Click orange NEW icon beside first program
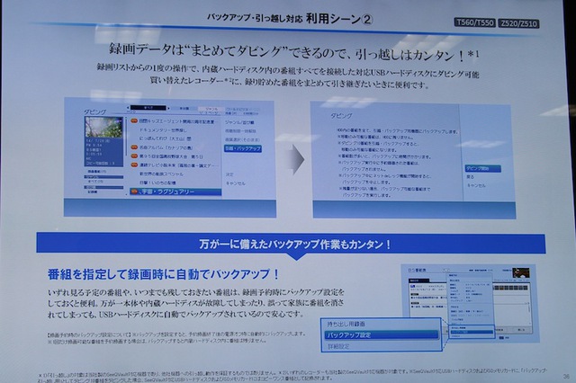The width and height of the screenshot is (576, 383). 134,121
